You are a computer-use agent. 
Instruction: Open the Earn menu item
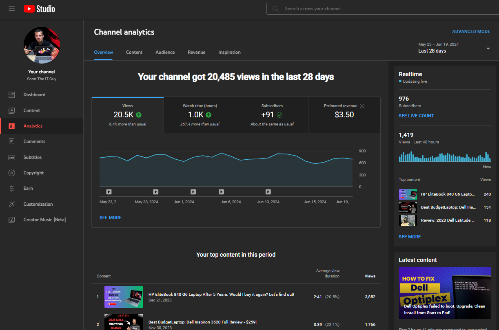click(x=42, y=188)
